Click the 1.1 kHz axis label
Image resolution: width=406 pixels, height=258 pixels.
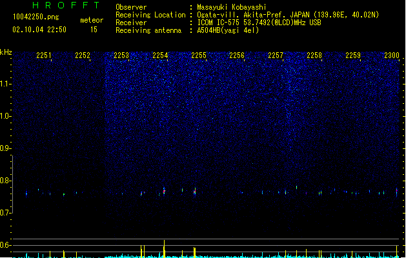(5, 84)
